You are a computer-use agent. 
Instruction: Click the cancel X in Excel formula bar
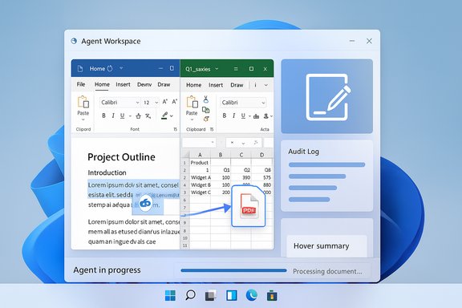pos(232,143)
